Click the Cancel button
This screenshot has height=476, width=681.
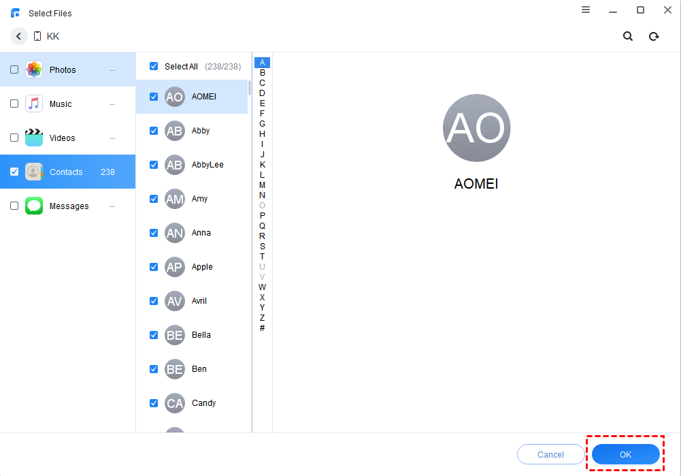coord(550,454)
